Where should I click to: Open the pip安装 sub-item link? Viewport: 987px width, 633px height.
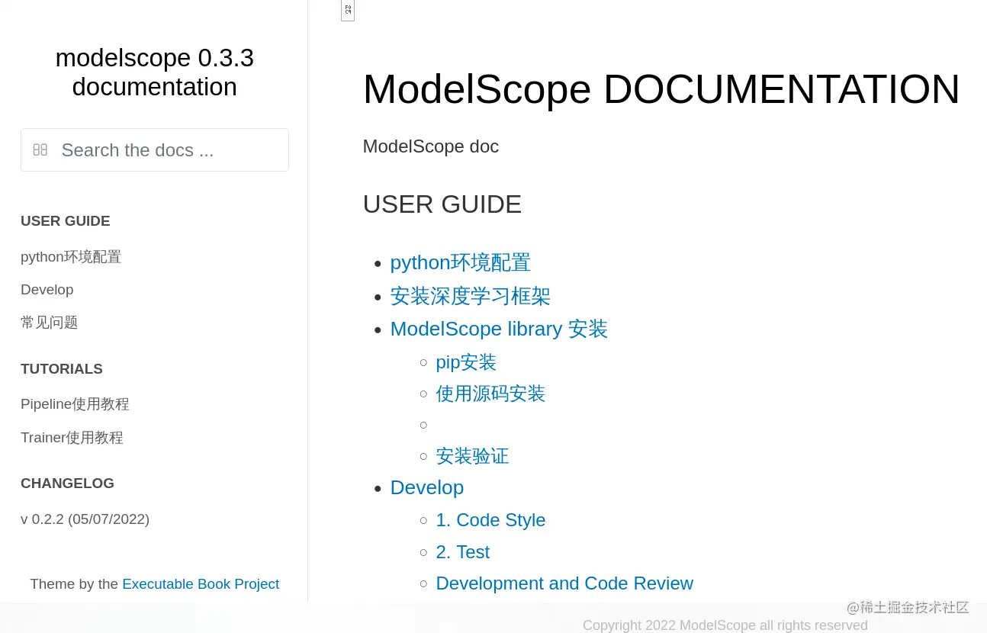click(466, 362)
